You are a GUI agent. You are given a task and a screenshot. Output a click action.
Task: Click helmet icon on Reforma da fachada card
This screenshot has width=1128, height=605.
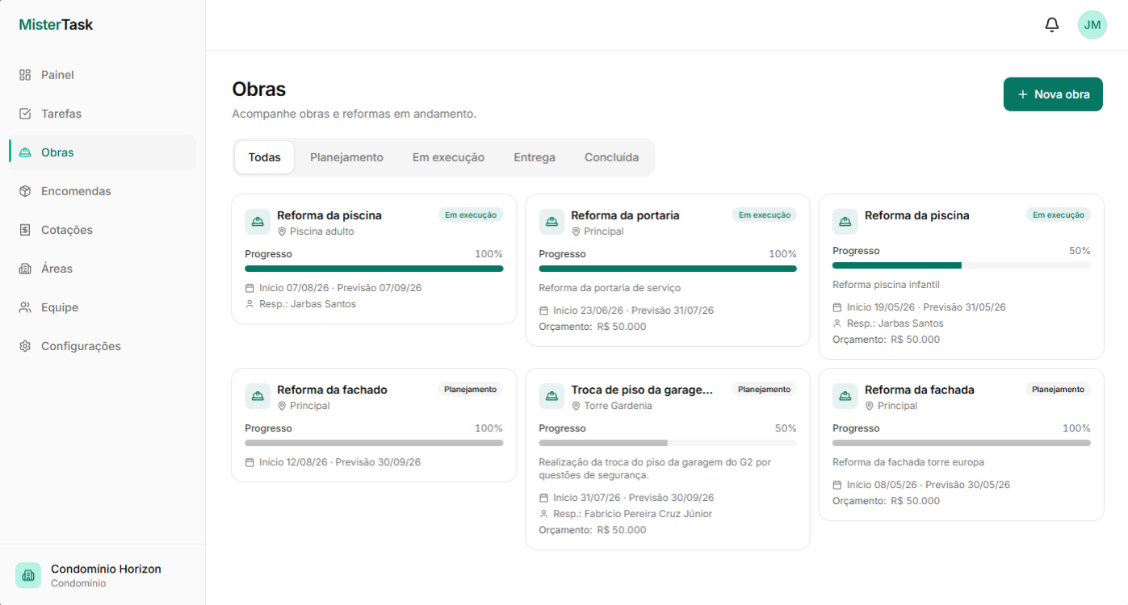pyautogui.click(x=845, y=396)
